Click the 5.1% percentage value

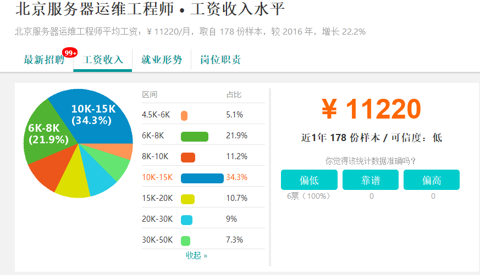(234, 115)
